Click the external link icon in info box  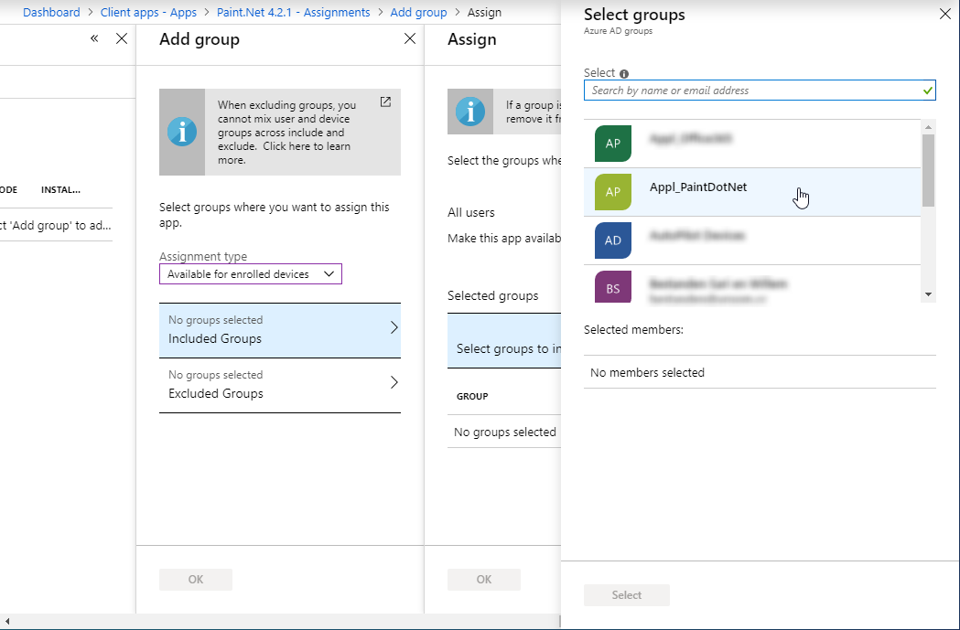point(385,102)
